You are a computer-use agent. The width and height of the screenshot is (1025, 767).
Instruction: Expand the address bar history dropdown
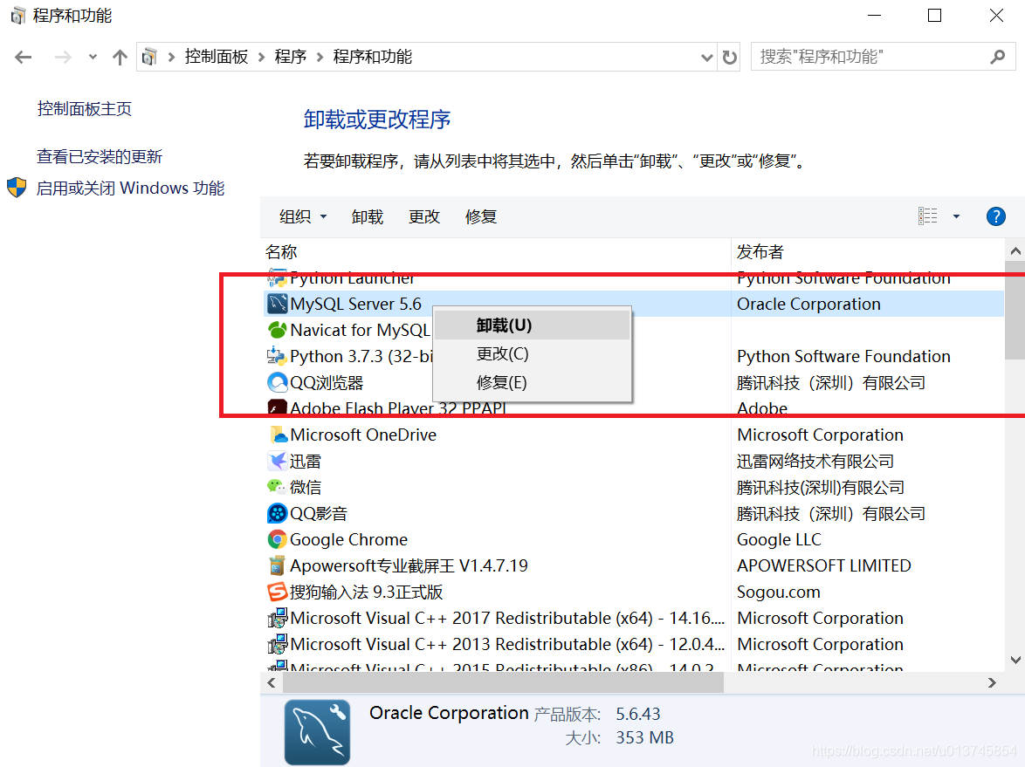tap(706, 58)
